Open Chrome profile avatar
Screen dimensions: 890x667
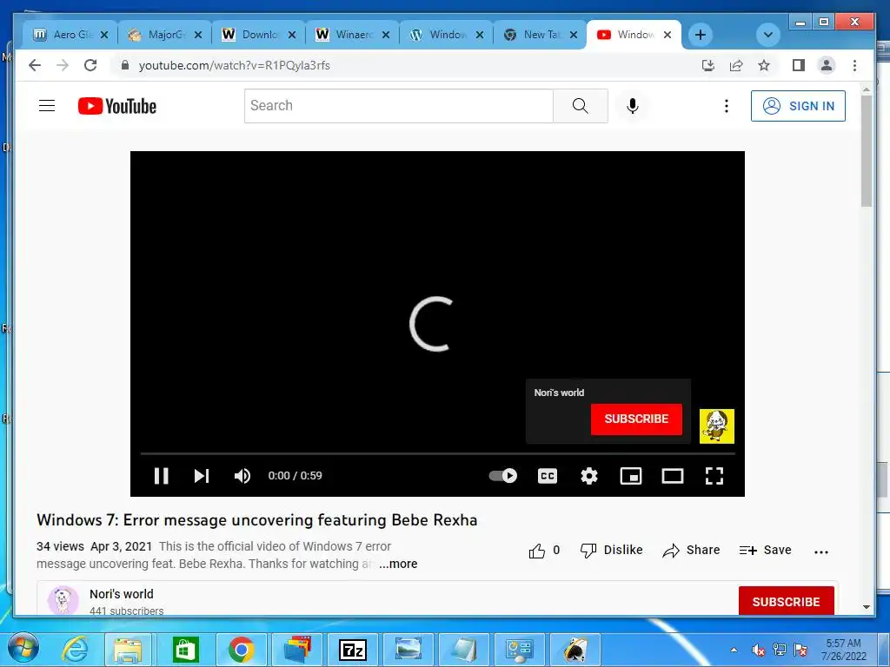[827, 65]
